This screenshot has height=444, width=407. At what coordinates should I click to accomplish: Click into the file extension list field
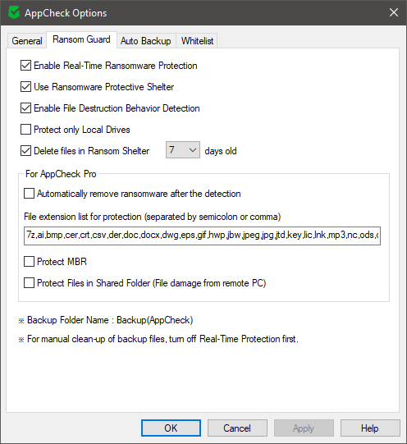[202, 236]
